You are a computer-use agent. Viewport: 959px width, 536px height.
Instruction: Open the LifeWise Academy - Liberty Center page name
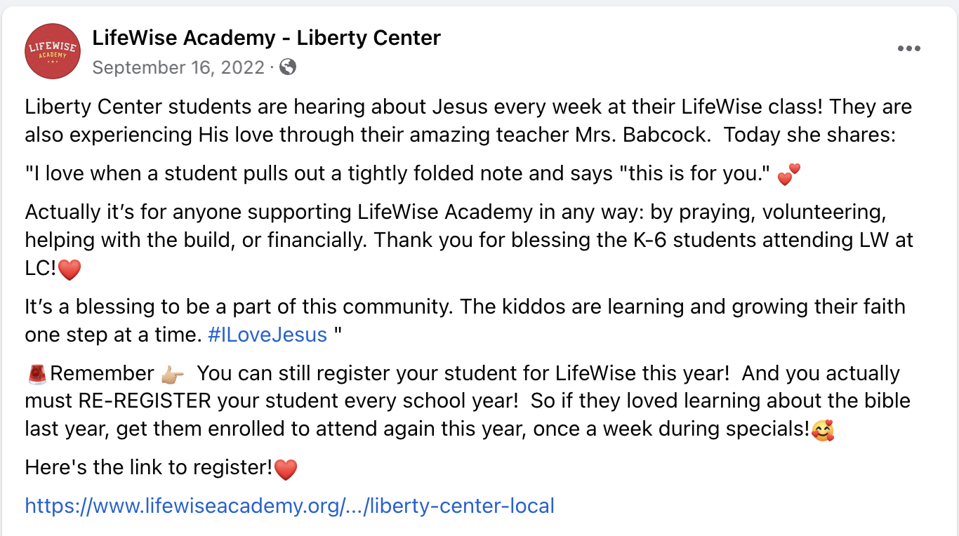[267, 38]
